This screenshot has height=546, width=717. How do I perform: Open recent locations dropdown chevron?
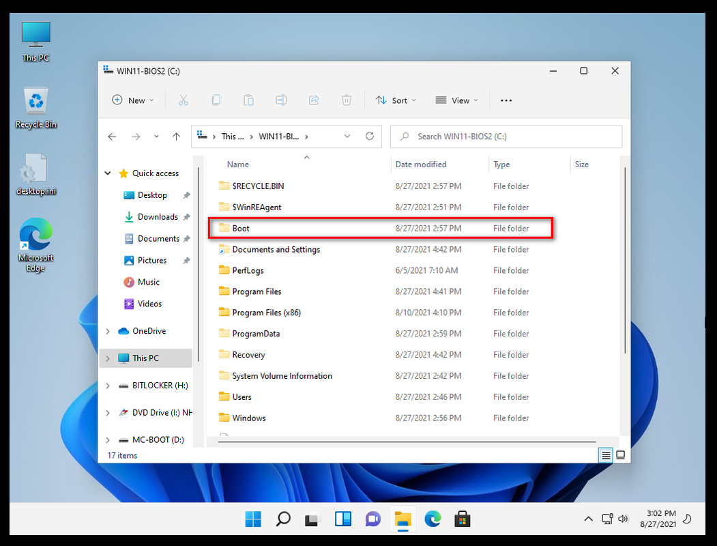156,136
